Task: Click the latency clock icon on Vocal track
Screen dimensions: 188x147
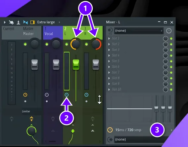Action: tap(47, 95)
